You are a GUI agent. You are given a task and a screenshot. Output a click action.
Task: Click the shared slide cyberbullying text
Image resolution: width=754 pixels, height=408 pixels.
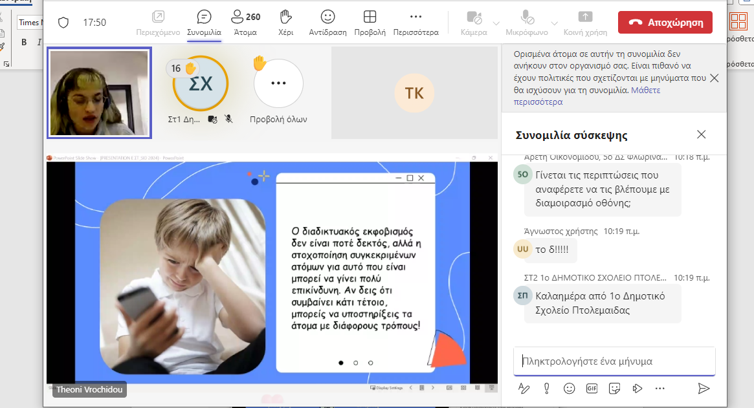click(x=356, y=278)
